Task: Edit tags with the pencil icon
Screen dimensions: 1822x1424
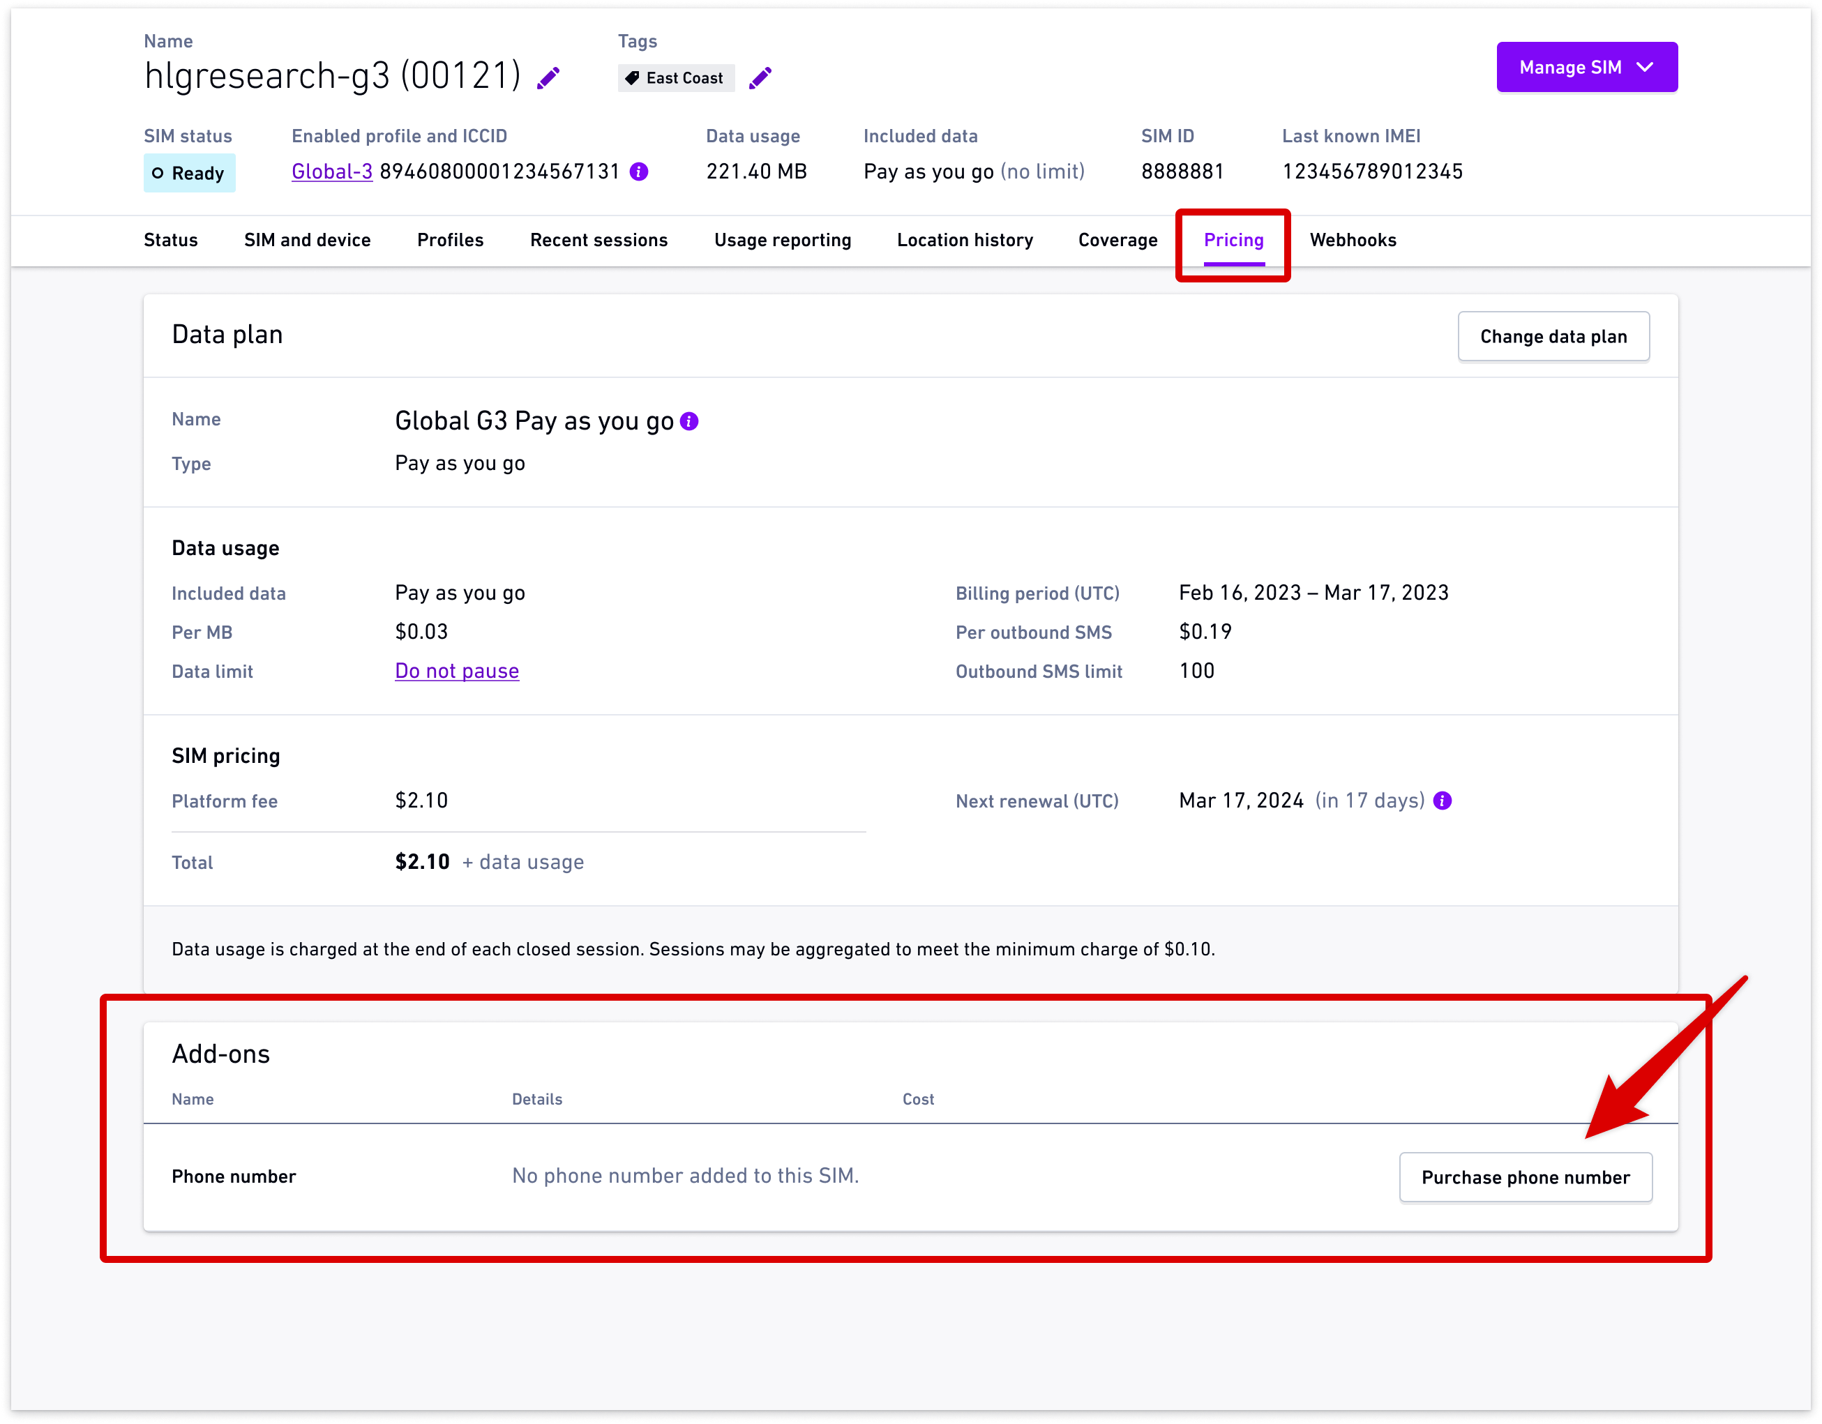Action: coord(760,77)
